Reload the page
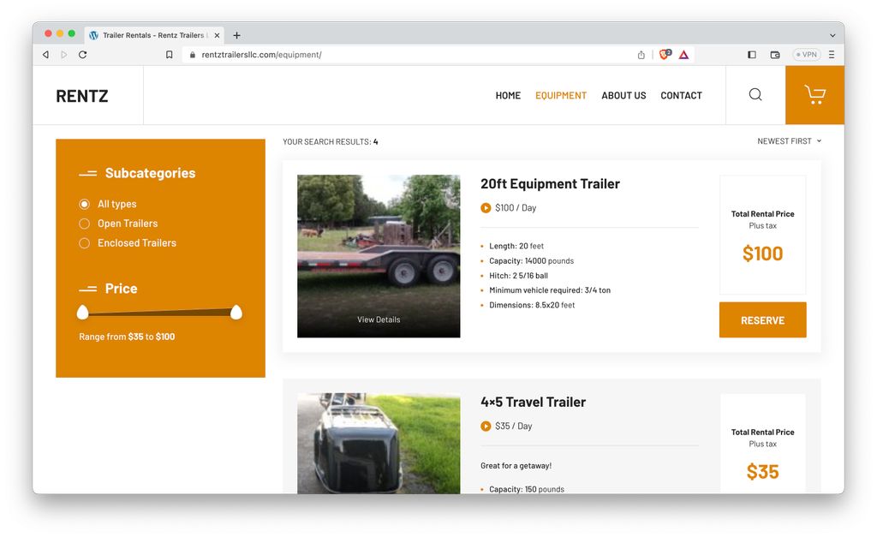877x537 pixels. click(x=83, y=55)
